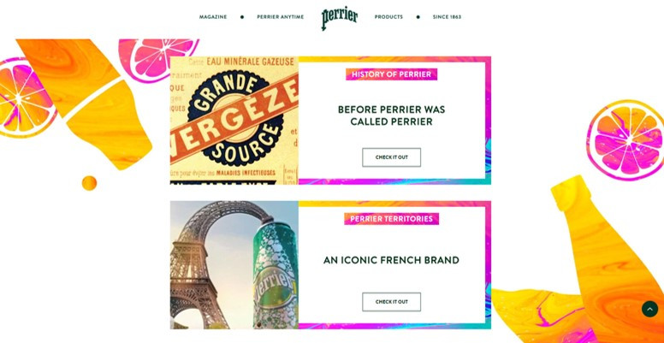Go to the Products navigation link
The width and height of the screenshot is (664, 343).
click(x=388, y=17)
